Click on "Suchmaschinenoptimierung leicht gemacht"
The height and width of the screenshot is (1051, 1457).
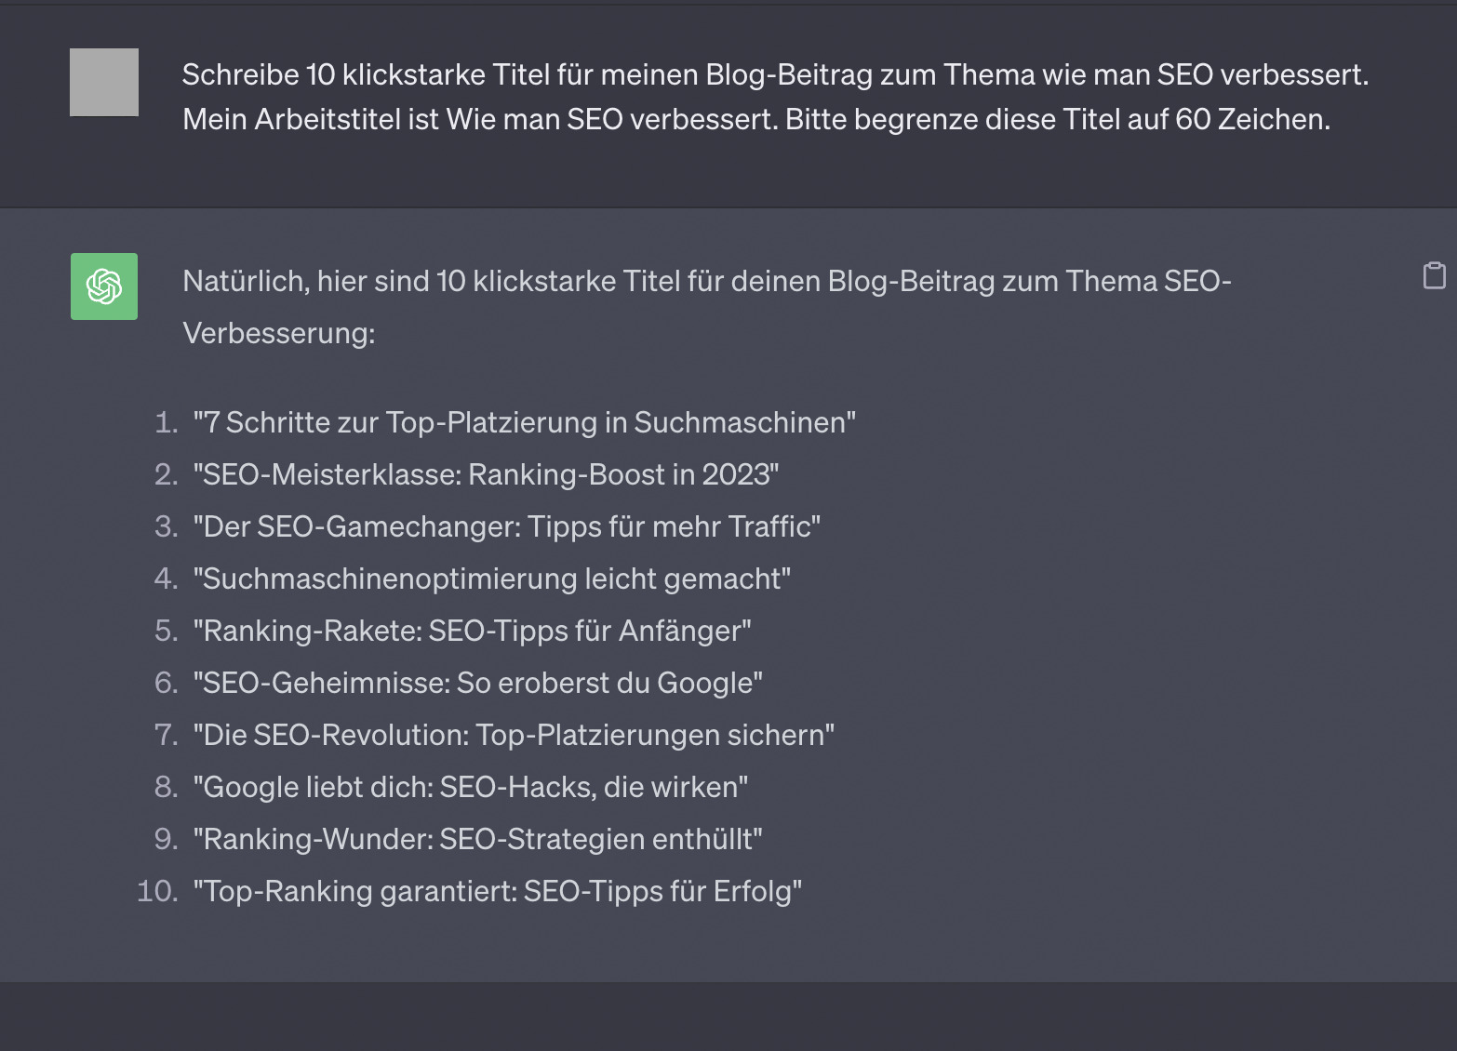(x=493, y=579)
